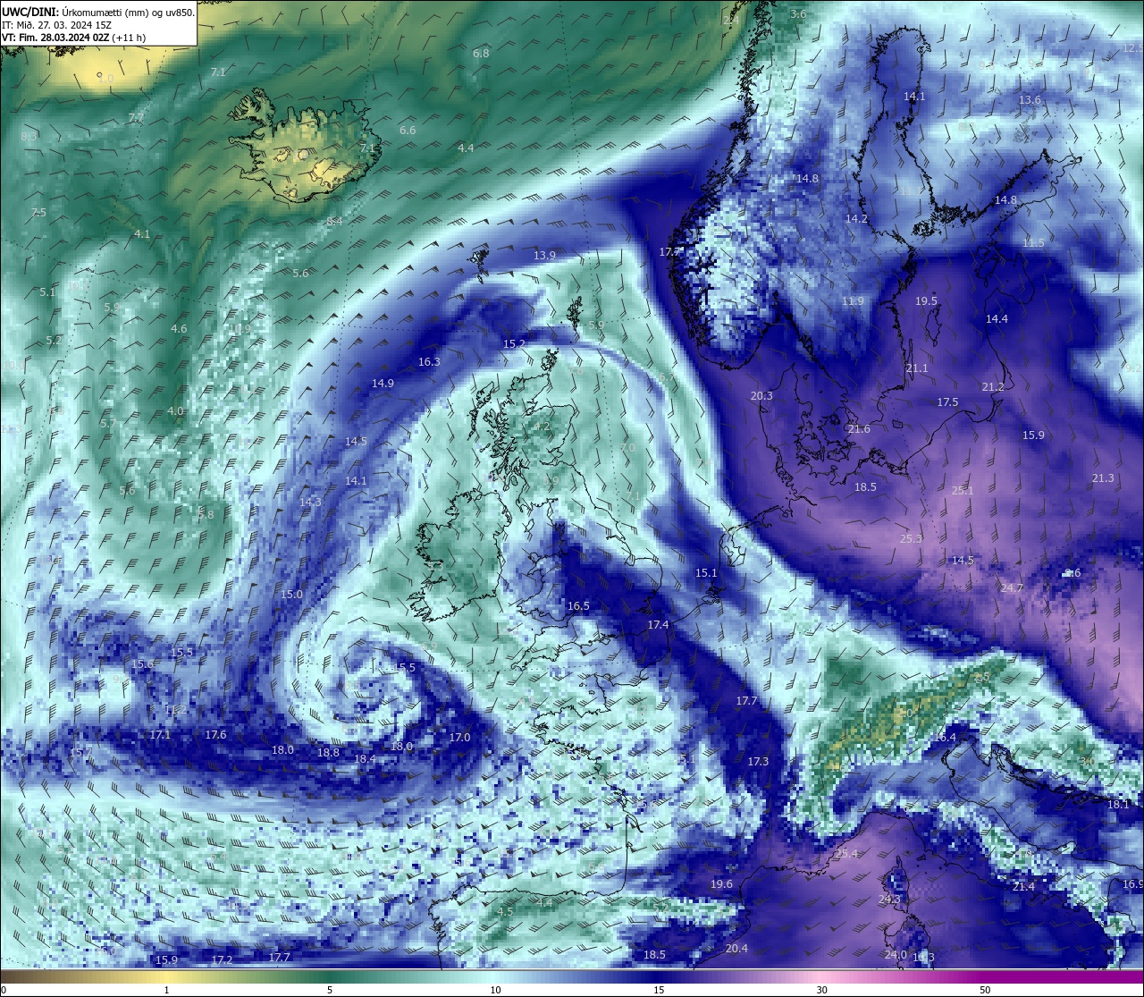Click the 16.3 value label
This screenshot has width=1144, height=997.
click(x=429, y=361)
